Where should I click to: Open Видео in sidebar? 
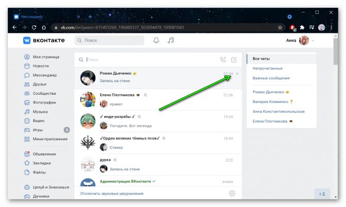34,121
